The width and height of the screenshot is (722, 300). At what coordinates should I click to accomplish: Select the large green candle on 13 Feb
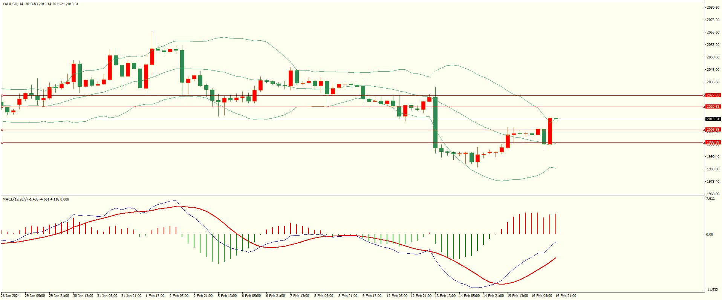(435, 122)
